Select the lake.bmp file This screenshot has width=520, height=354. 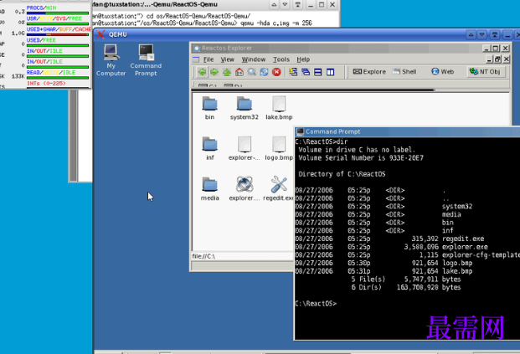(x=279, y=108)
